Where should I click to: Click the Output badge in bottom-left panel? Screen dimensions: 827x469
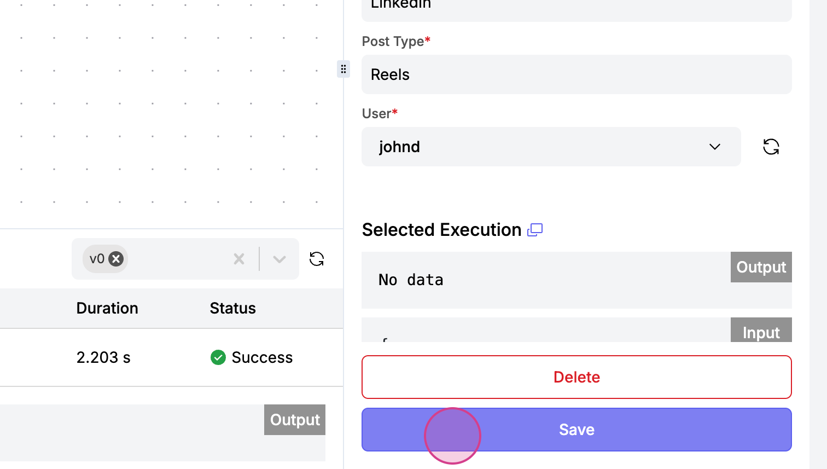click(x=295, y=420)
